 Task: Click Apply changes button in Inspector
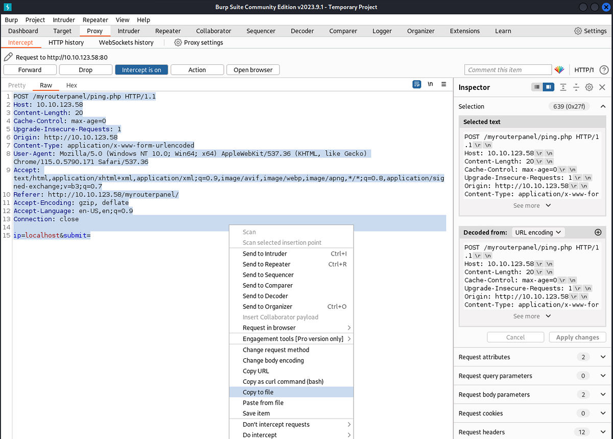(x=578, y=337)
